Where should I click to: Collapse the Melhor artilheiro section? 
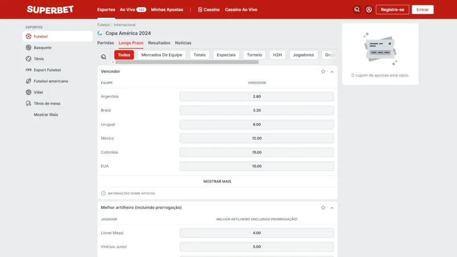coord(332,207)
